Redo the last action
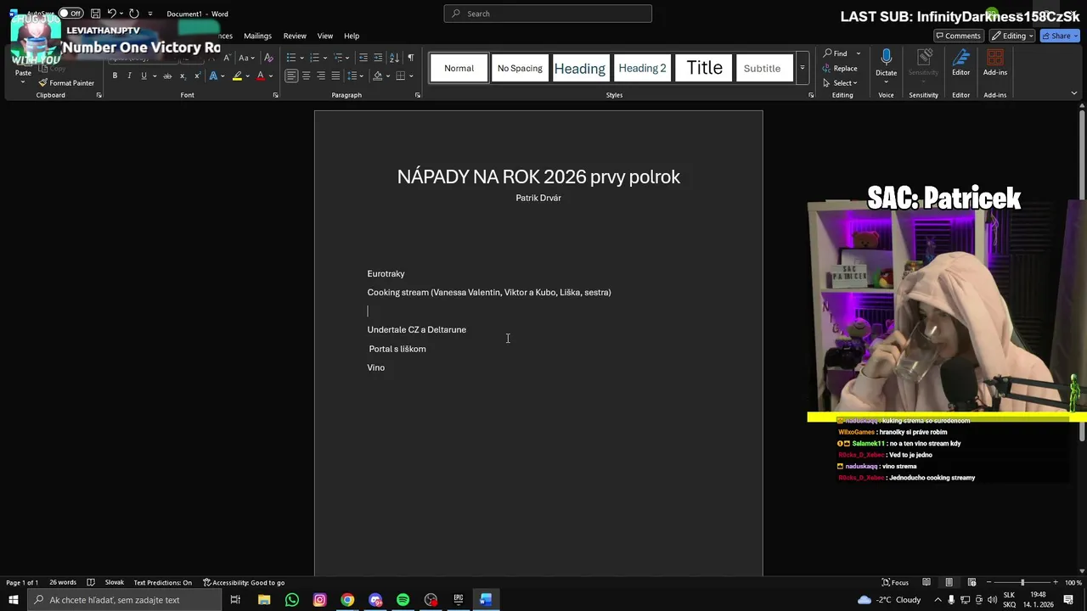Image resolution: width=1087 pixels, height=611 pixels. 133,14
